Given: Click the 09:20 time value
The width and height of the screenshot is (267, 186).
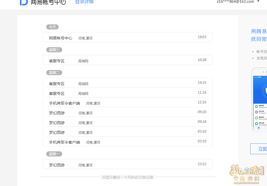Looking at the screenshot, I should (202, 112).
